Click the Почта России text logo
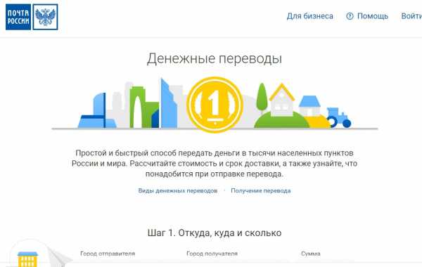422x267 pixels. 18,17
